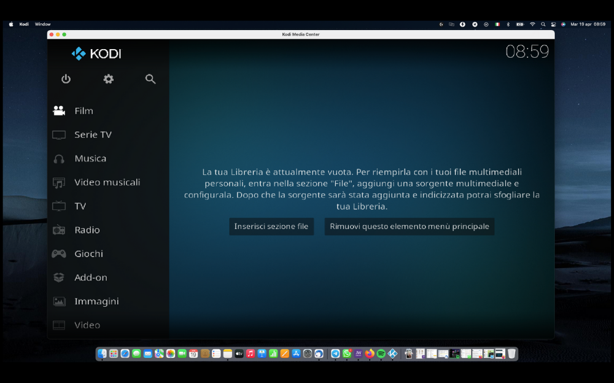Open System Preferences from the Dock
This screenshot has height=383, width=614.
pos(308,354)
